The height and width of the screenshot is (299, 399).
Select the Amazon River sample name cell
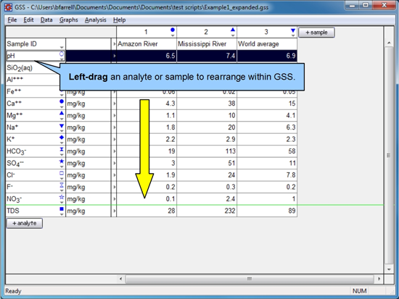click(x=147, y=44)
